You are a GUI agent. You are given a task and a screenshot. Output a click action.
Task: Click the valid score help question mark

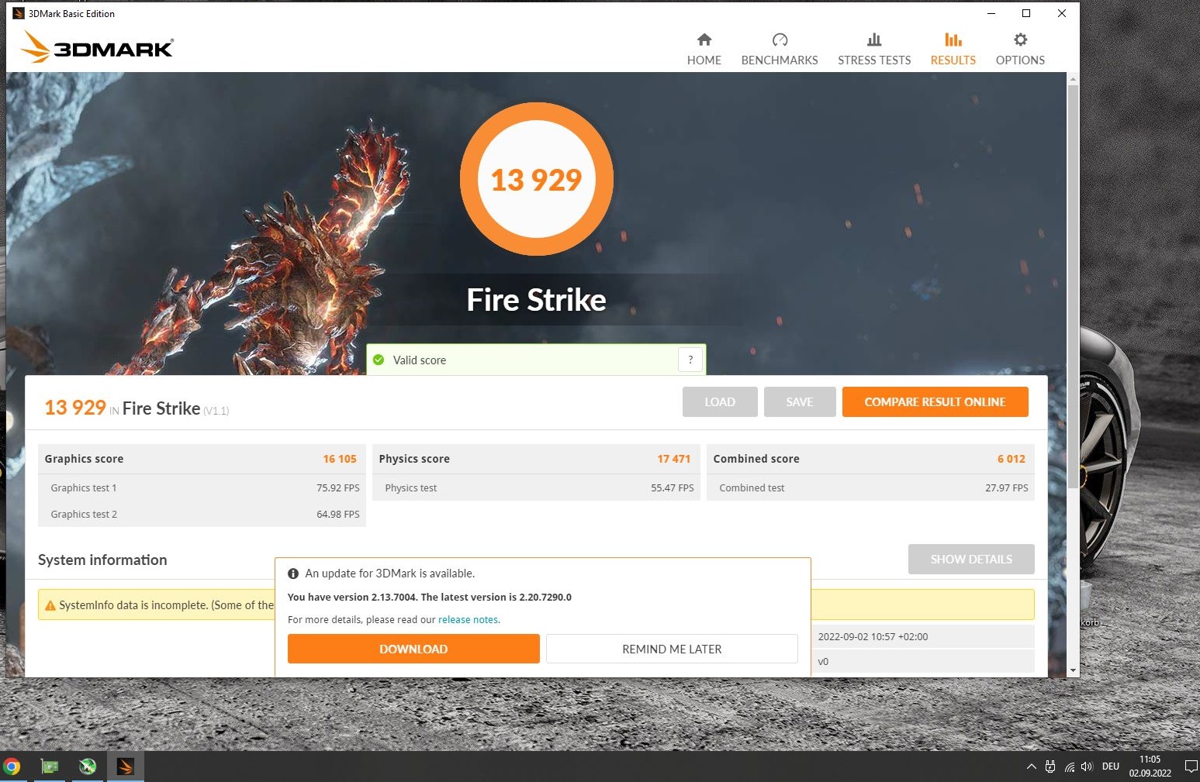point(690,360)
